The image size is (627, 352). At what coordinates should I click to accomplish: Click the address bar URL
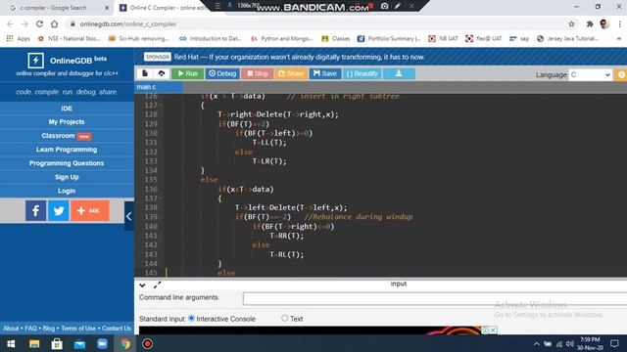coord(128,23)
